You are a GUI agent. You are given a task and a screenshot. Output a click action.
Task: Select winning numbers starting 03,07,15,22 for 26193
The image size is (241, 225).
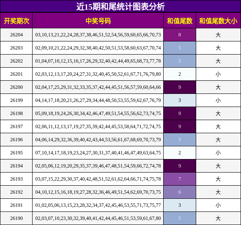tap(98, 179)
